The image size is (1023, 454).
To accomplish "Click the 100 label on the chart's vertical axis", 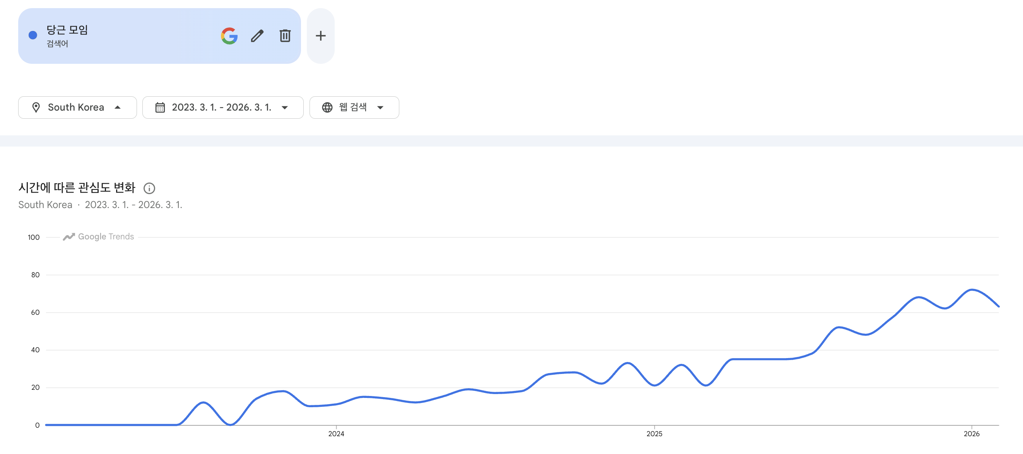I will click(34, 237).
